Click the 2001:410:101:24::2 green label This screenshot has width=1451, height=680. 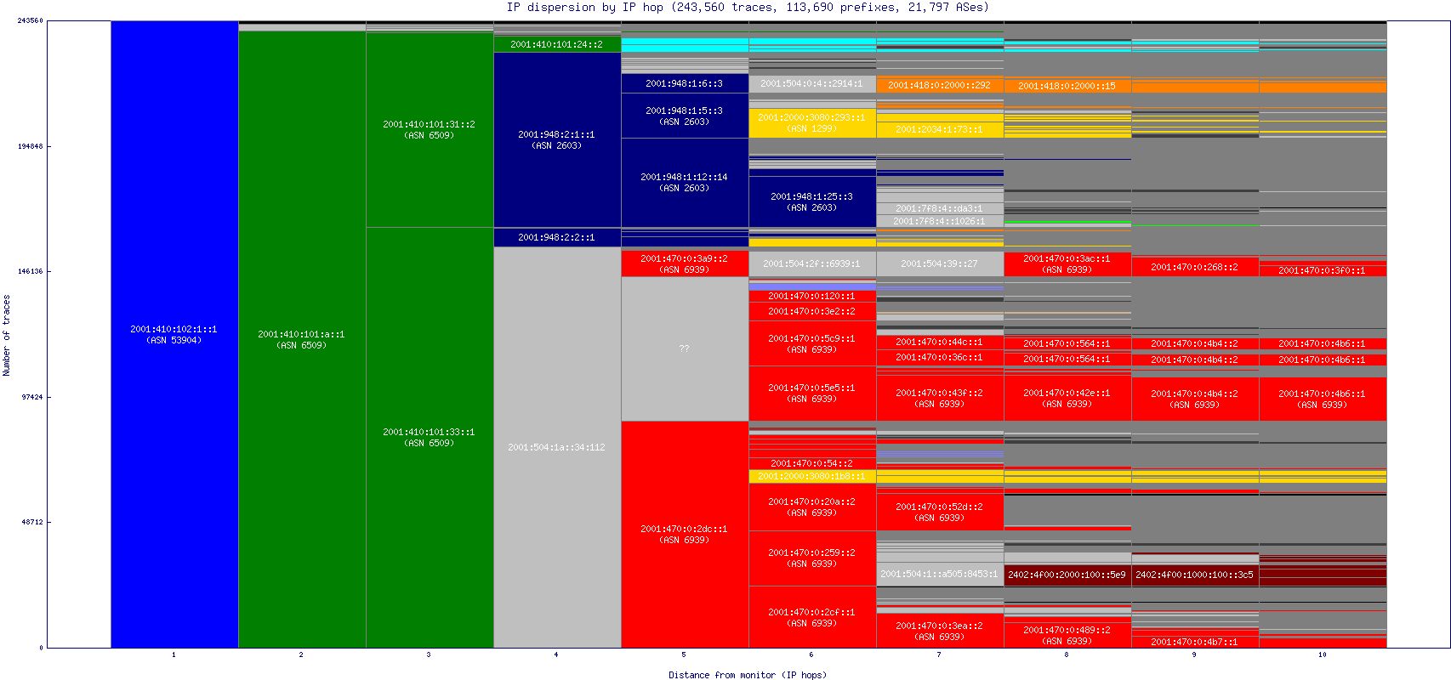557,44
